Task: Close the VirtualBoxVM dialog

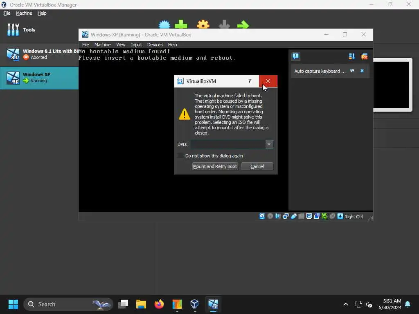Action: pyautogui.click(x=268, y=81)
